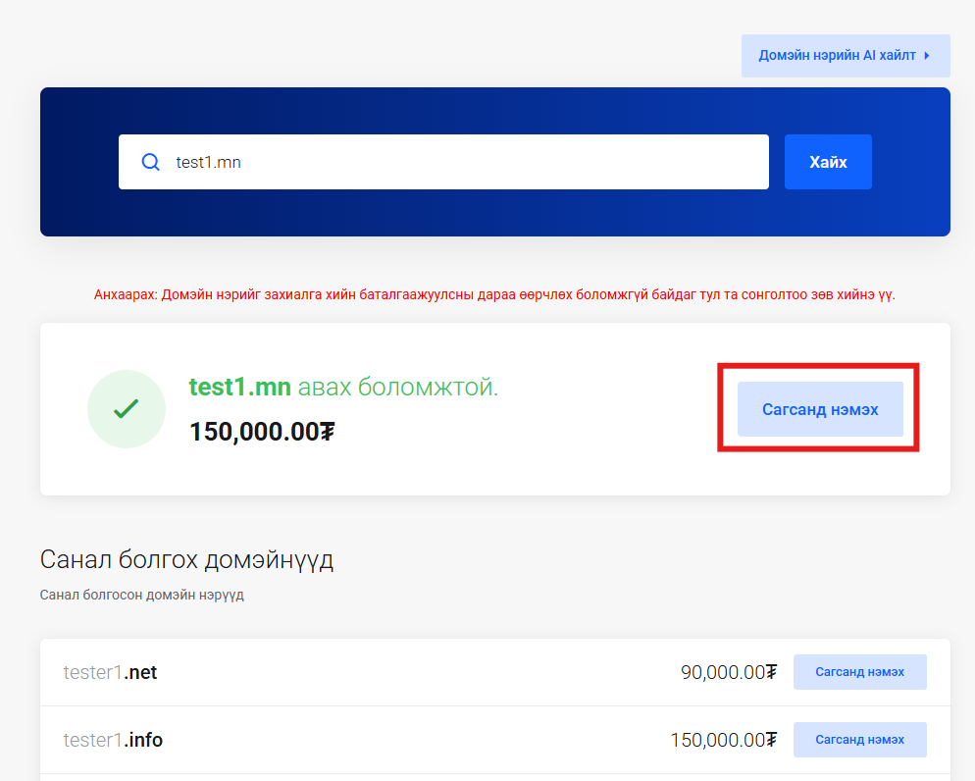Click the 150,000.00₮ price of test1.mn

pyautogui.click(x=262, y=432)
